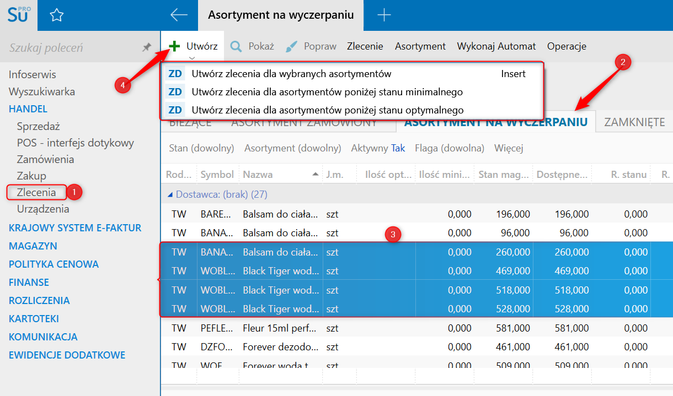Open the Flaga (dowolna) filter
The height and width of the screenshot is (396, 673).
coord(450,148)
